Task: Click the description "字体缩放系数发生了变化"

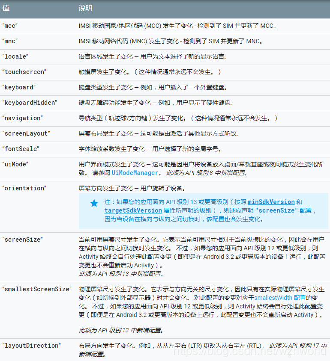Action: pos(111,149)
